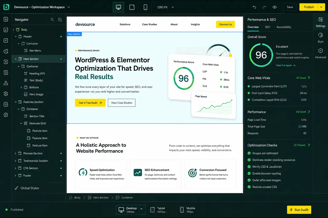The width and height of the screenshot is (328, 218).
Task: Open the users icon in the left sidebar
Action: (x=6, y=83)
